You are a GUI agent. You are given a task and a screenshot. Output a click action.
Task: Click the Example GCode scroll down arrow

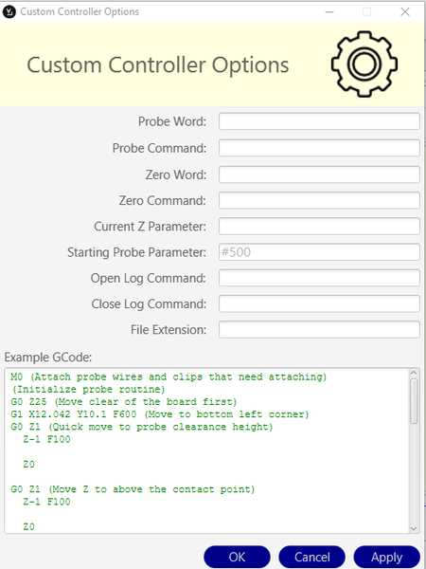(x=414, y=528)
